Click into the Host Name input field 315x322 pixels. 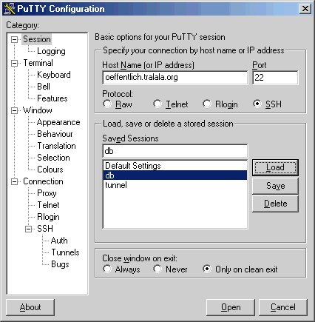tap(175, 78)
